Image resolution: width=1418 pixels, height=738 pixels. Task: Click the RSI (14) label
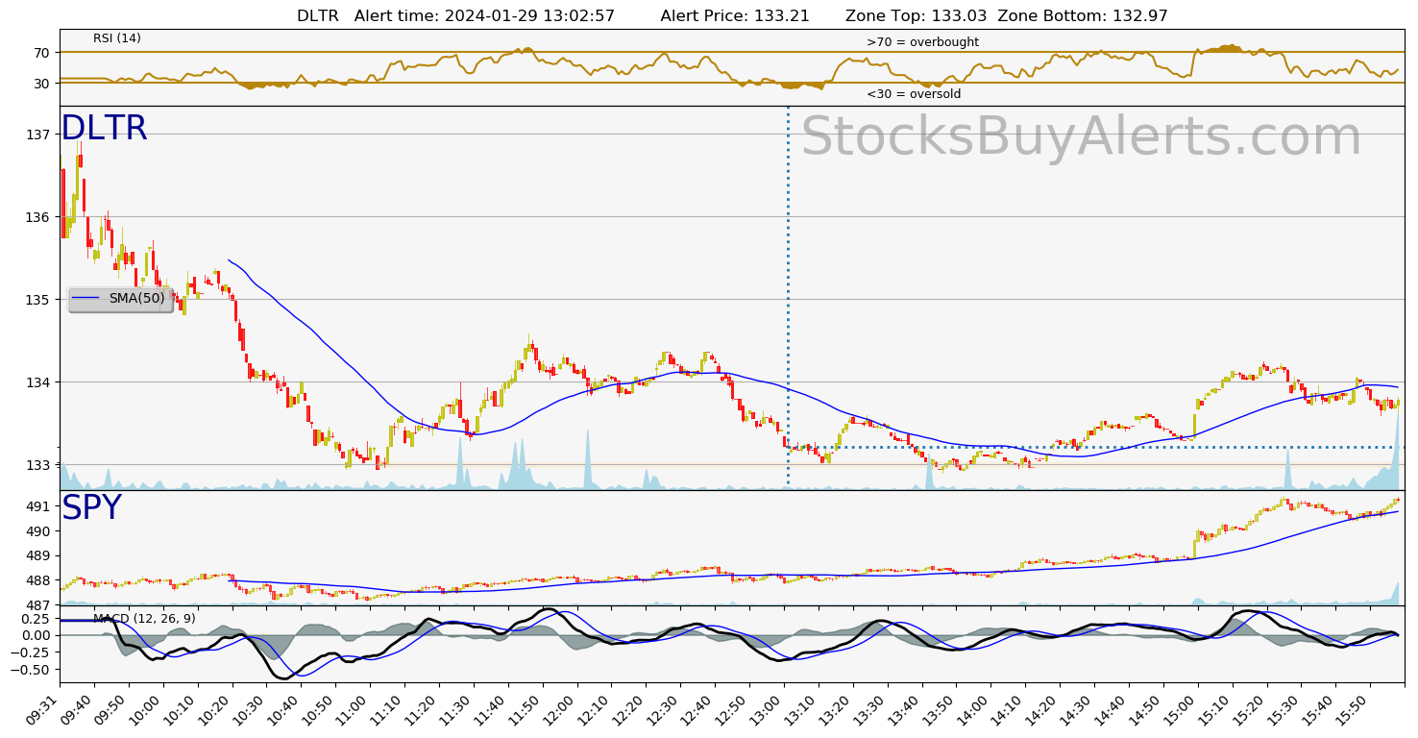pos(117,38)
